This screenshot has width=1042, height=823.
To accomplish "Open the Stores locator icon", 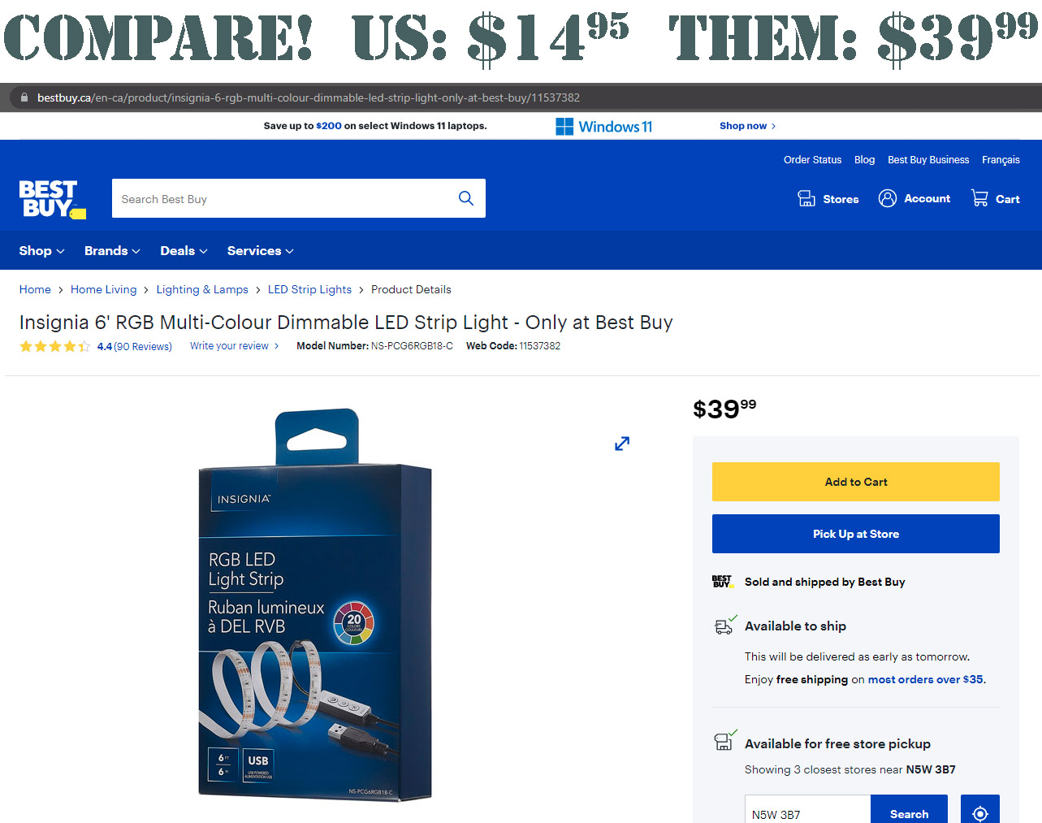I will pyautogui.click(x=806, y=198).
